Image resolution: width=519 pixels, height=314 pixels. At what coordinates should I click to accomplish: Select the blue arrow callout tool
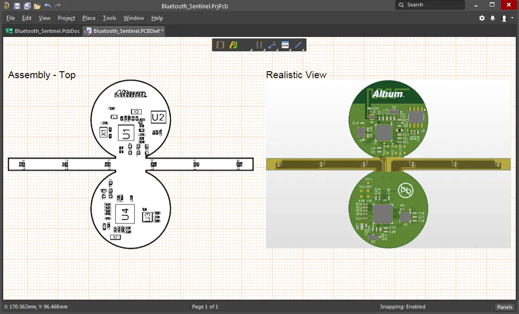tap(272, 45)
